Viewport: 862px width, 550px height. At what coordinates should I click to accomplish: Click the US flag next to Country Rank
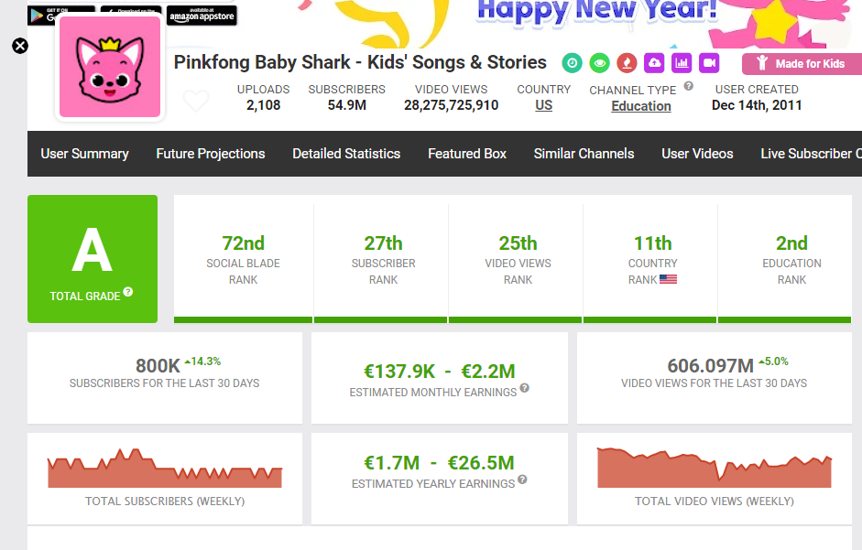[668, 279]
